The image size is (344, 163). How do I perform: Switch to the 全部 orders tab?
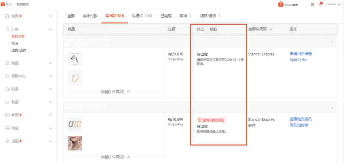coord(71,16)
